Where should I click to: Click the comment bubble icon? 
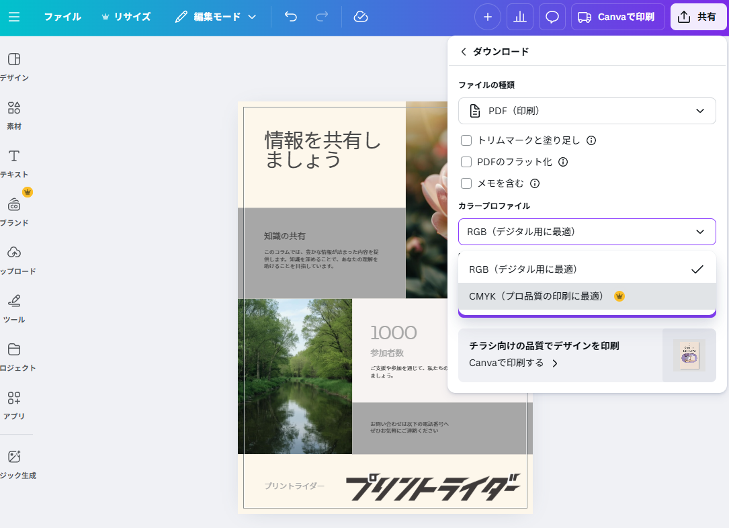[552, 17]
